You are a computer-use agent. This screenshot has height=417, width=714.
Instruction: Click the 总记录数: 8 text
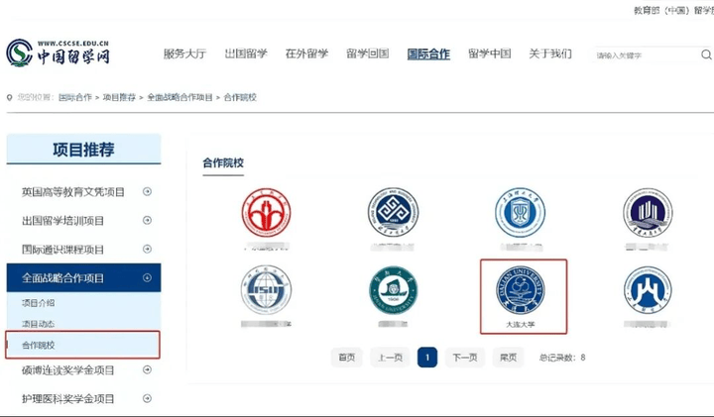click(562, 358)
